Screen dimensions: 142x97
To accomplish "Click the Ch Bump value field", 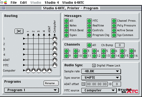I will point(120,45).
